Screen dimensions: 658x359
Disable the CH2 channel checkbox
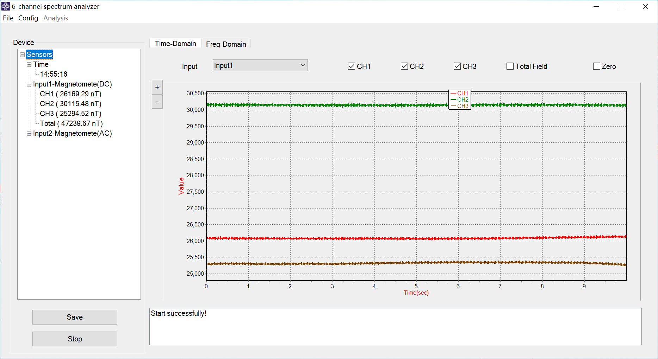[x=404, y=66]
